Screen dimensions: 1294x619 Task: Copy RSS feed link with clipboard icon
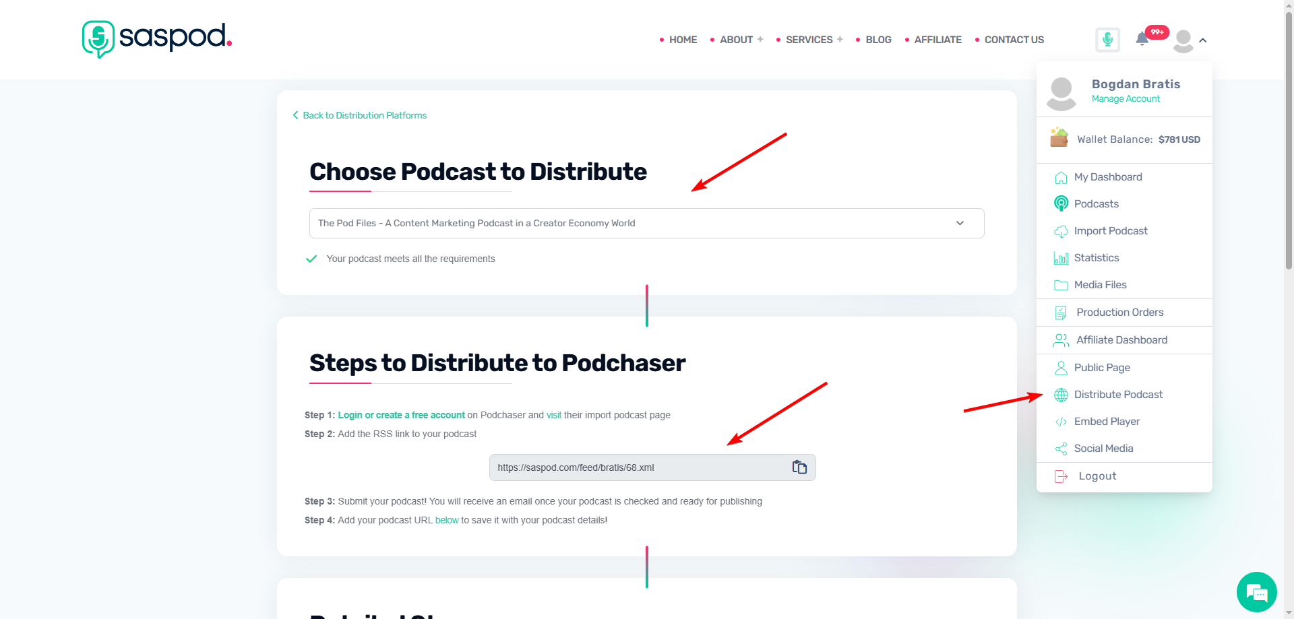click(x=799, y=467)
